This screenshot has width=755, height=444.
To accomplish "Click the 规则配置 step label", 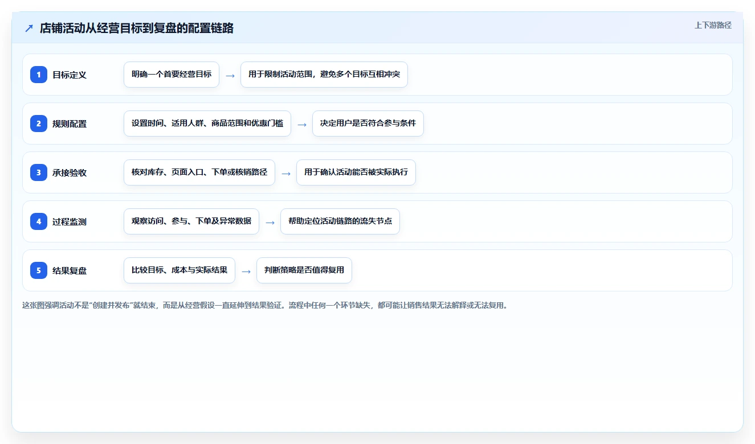I will tap(70, 124).
